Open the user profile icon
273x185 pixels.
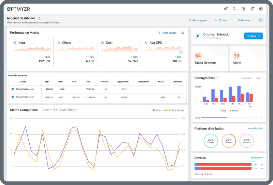tap(261, 9)
